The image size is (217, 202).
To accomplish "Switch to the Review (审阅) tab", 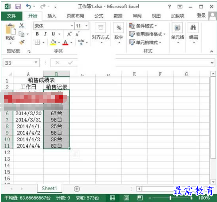I will (x=137, y=16).
